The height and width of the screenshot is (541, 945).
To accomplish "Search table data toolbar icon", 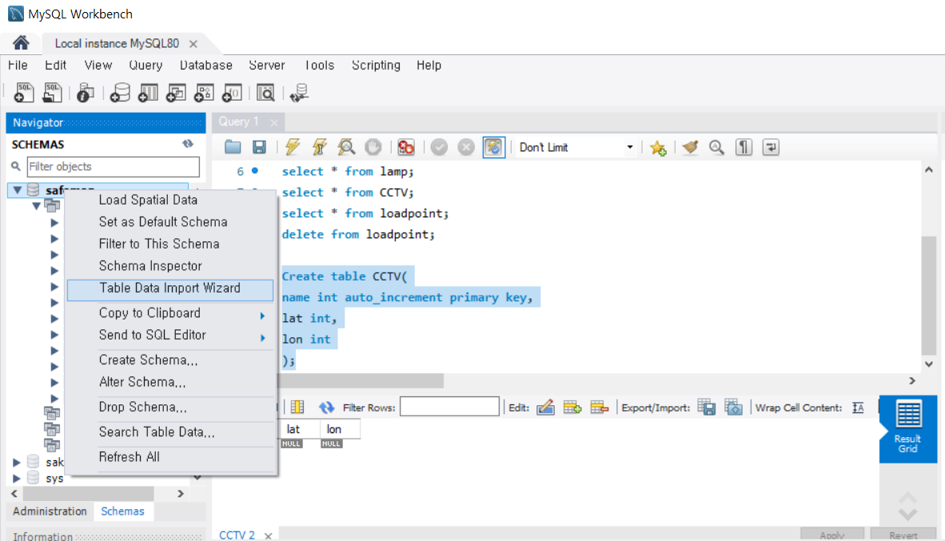I will 265,93.
